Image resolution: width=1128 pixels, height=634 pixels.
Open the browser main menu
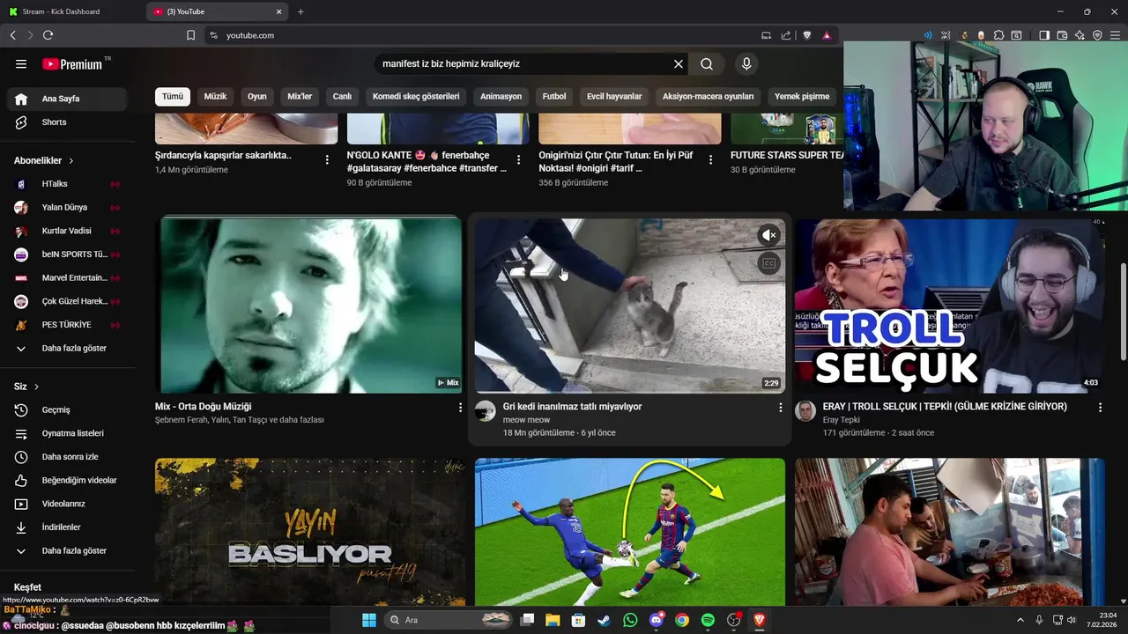click(x=1115, y=35)
